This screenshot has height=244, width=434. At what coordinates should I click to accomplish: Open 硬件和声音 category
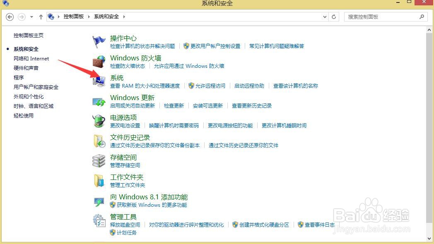point(26,68)
